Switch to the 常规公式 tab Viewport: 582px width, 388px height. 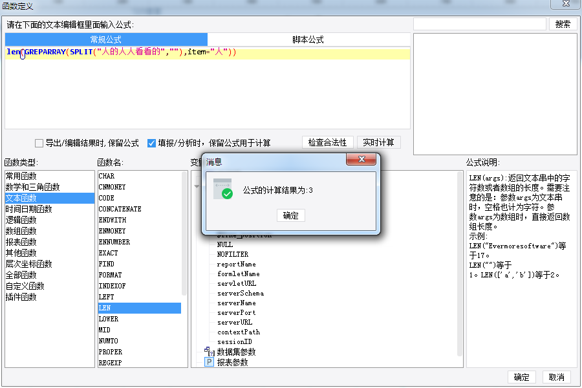(106, 39)
